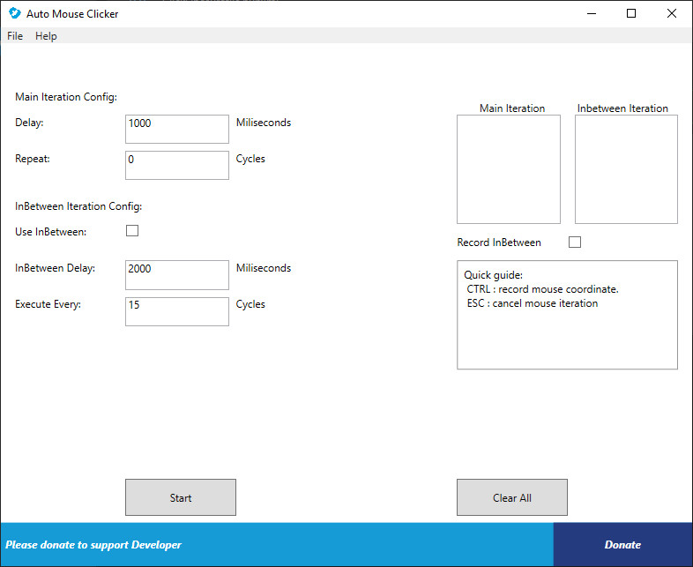
Task: Toggle the Record InBetween checkbox
Action: coord(575,242)
